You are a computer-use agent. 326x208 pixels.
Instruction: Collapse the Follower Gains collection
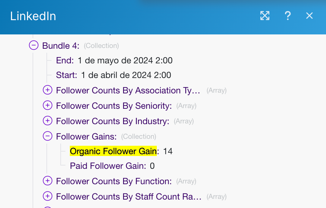pos(48,136)
